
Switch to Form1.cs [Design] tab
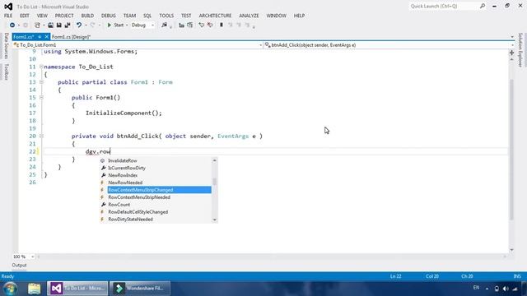point(72,37)
